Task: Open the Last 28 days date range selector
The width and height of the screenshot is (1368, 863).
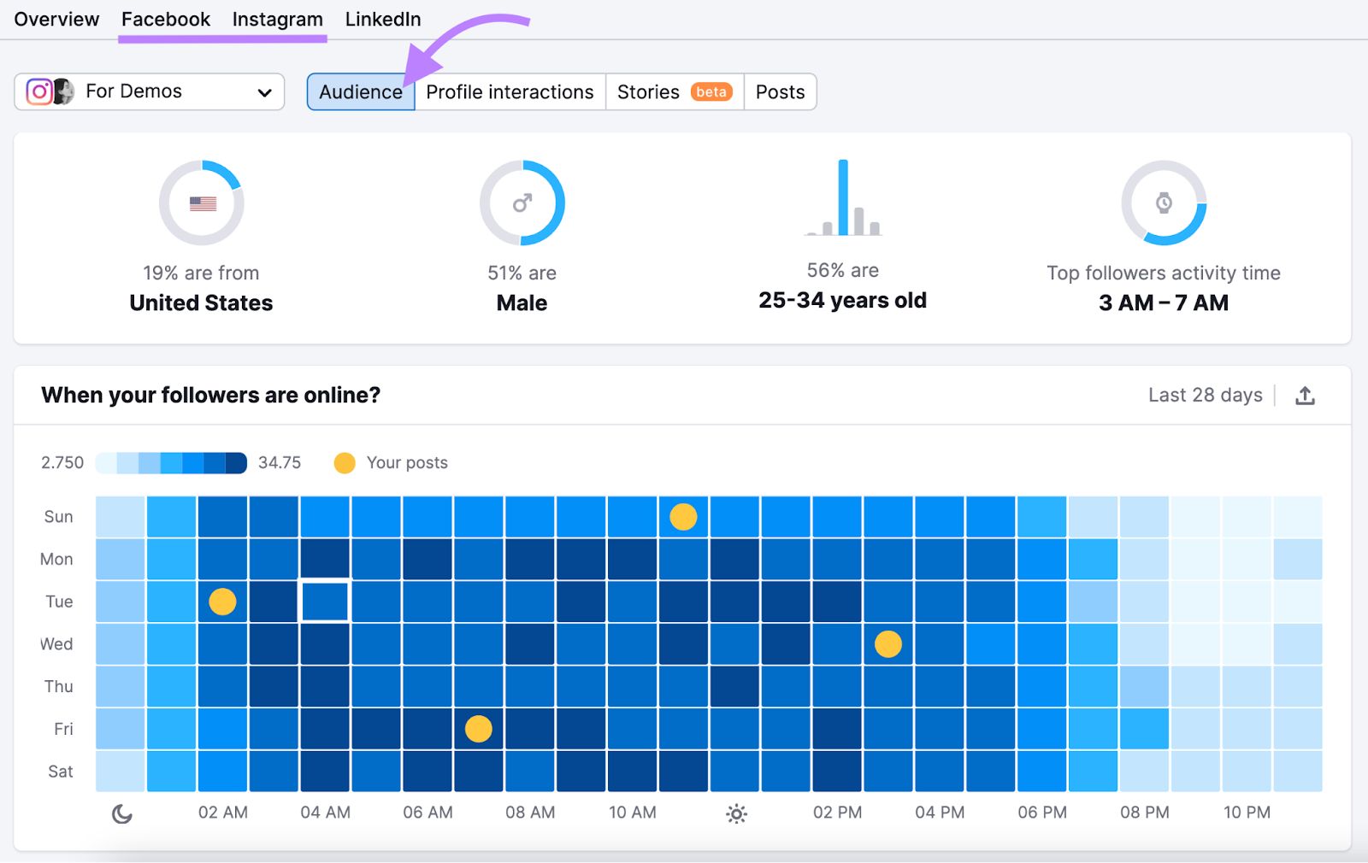Action: 1205,395
